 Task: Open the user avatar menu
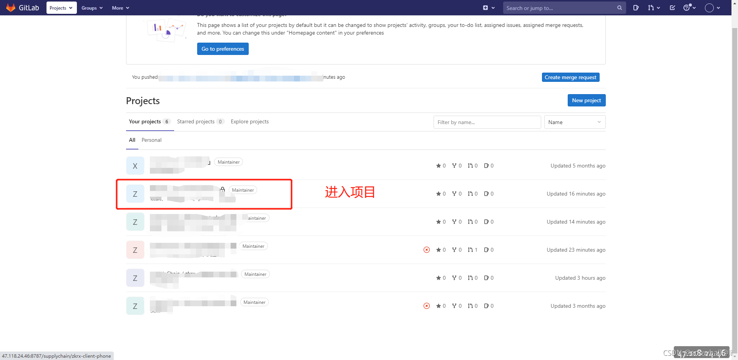tap(712, 8)
